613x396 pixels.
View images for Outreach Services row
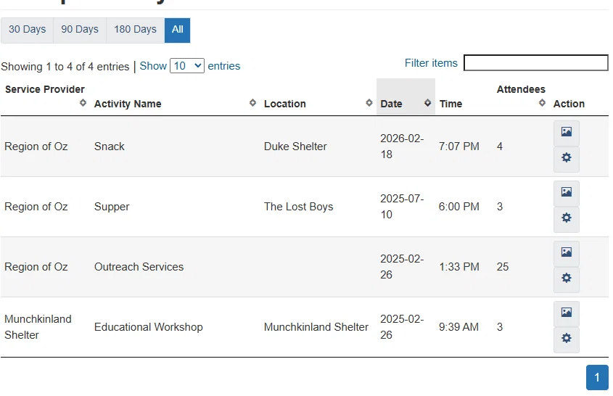[x=566, y=253]
